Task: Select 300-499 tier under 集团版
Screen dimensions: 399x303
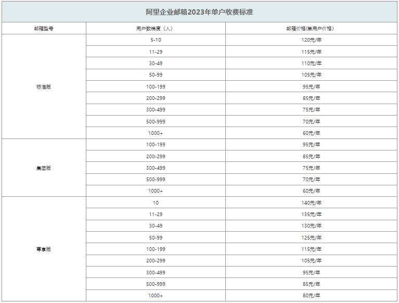Action: (156, 168)
